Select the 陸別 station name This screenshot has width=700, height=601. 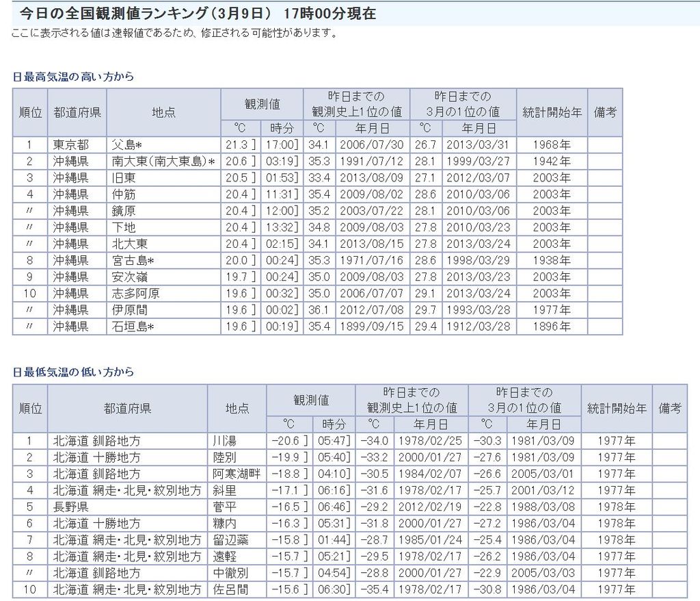(226, 457)
